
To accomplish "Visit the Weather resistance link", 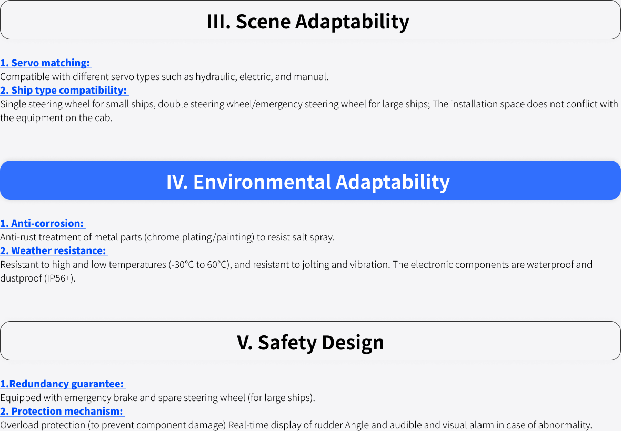I will coord(54,250).
